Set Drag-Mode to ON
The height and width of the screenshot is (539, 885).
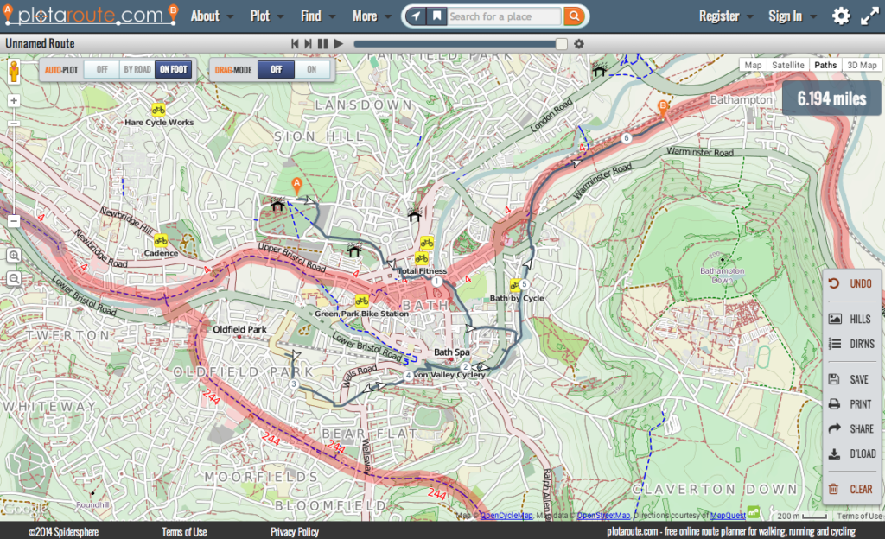(x=311, y=69)
